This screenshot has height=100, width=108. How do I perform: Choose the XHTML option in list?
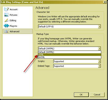pyautogui.click(x=69, y=57)
